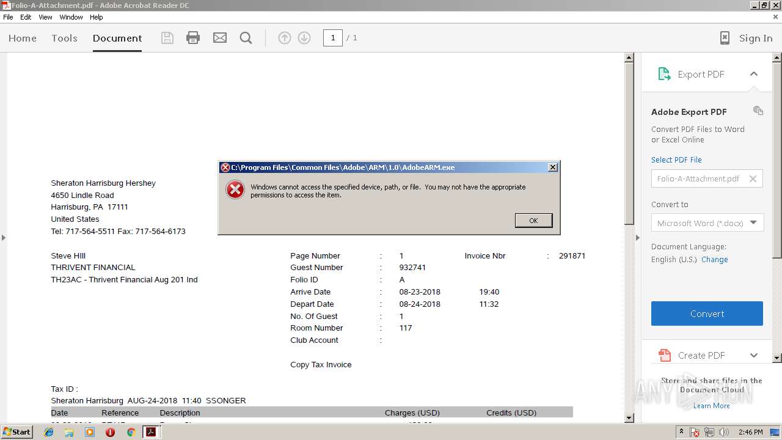
Task: Open the File menu
Action: click(x=8, y=17)
